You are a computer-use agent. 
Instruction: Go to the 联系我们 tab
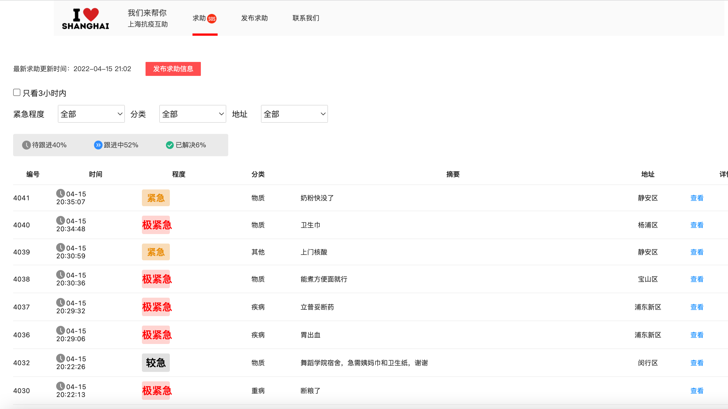point(306,18)
